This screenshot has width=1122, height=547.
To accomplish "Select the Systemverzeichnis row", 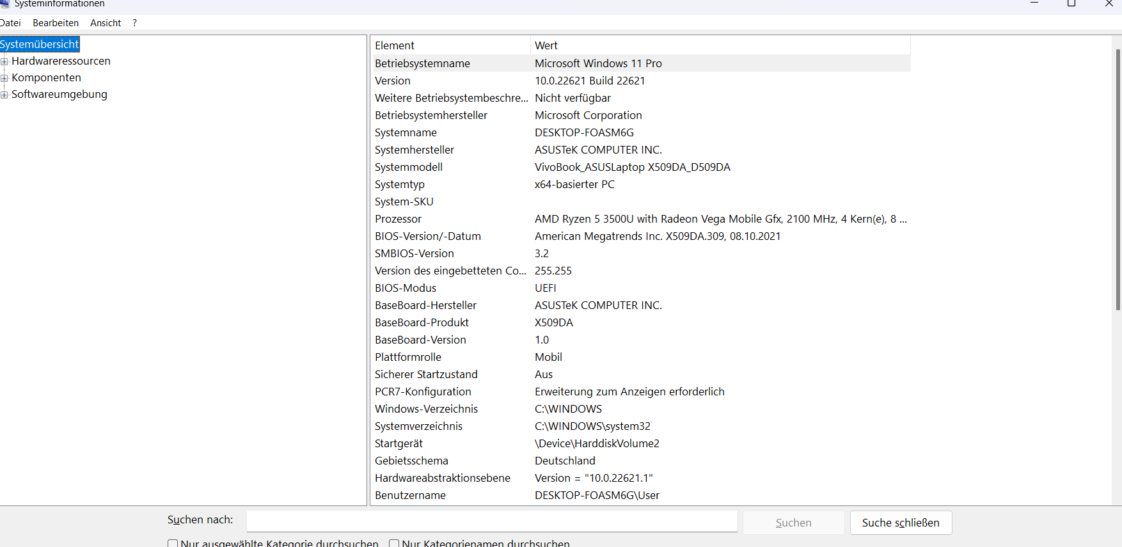I will tap(641, 426).
